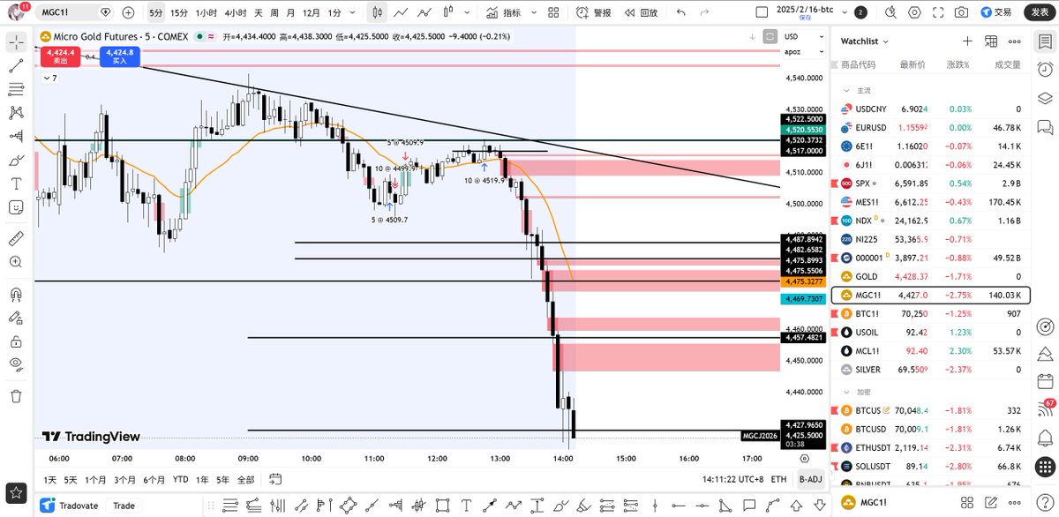This screenshot has width=1059, height=517.
Task: Start 回放 bar replay
Action: pos(641,12)
